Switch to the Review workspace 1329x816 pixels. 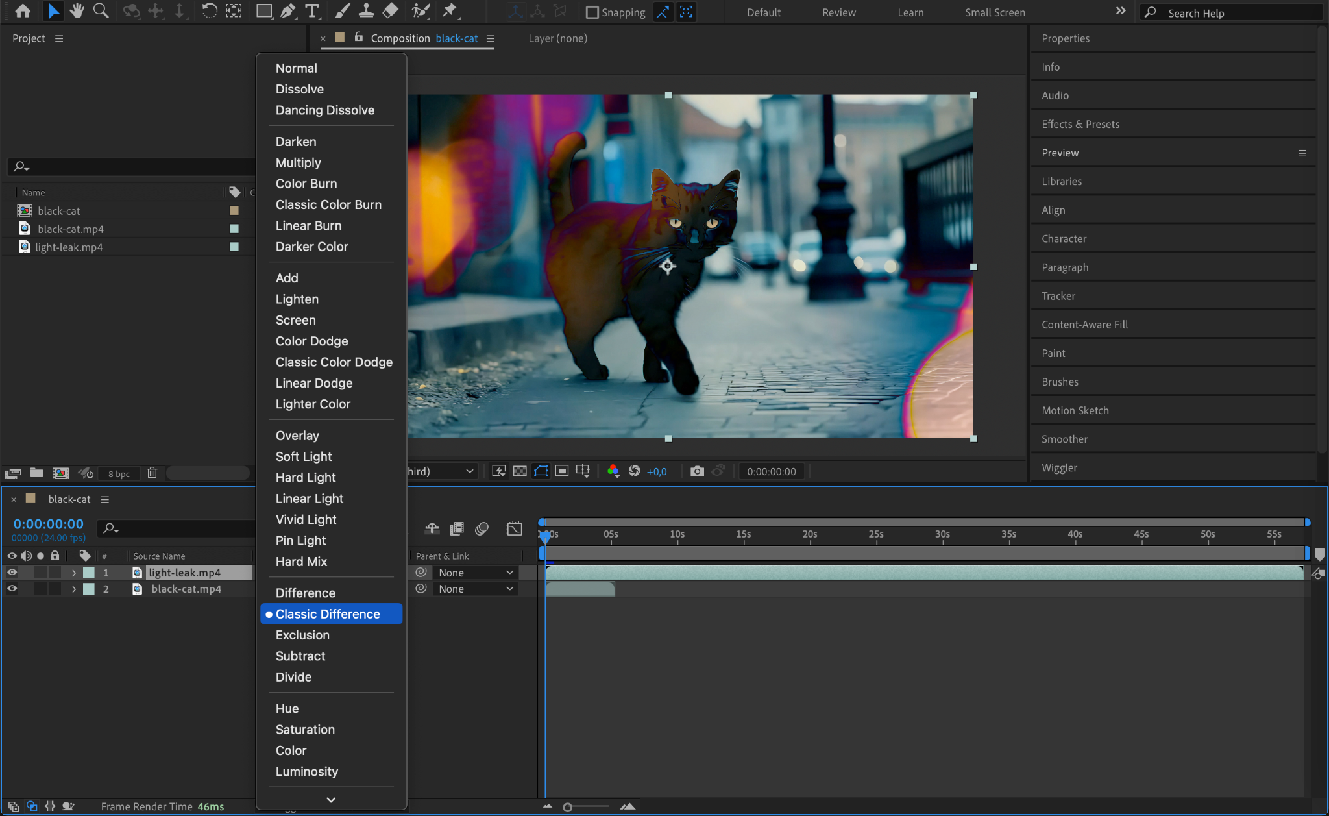click(838, 12)
